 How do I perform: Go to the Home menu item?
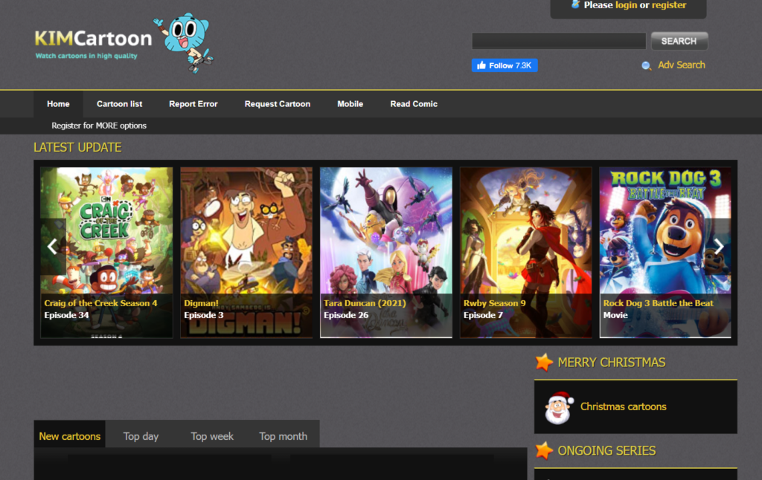click(x=58, y=104)
